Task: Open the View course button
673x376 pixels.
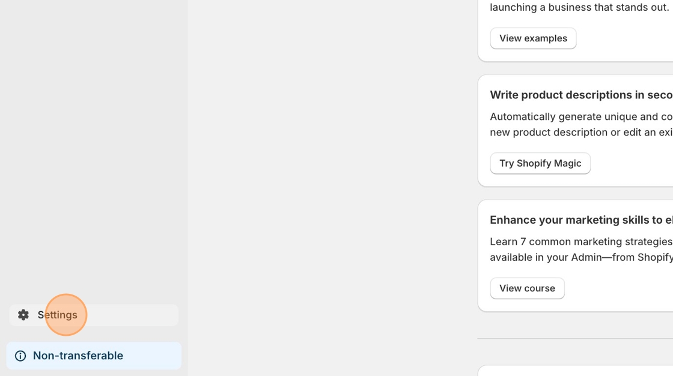Action: (527, 288)
